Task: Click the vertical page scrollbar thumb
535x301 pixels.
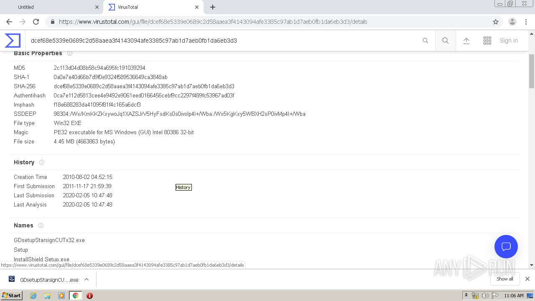Action: click(x=532, y=71)
